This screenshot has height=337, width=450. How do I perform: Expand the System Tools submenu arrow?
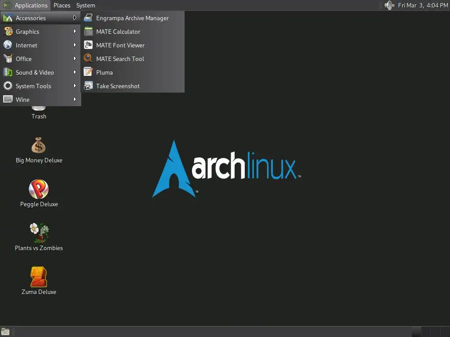75,86
